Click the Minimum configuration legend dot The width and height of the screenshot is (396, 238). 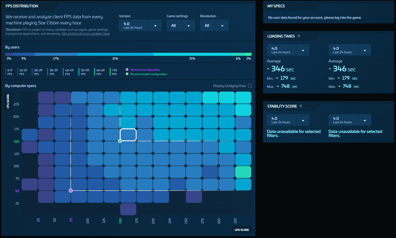(x=127, y=70)
